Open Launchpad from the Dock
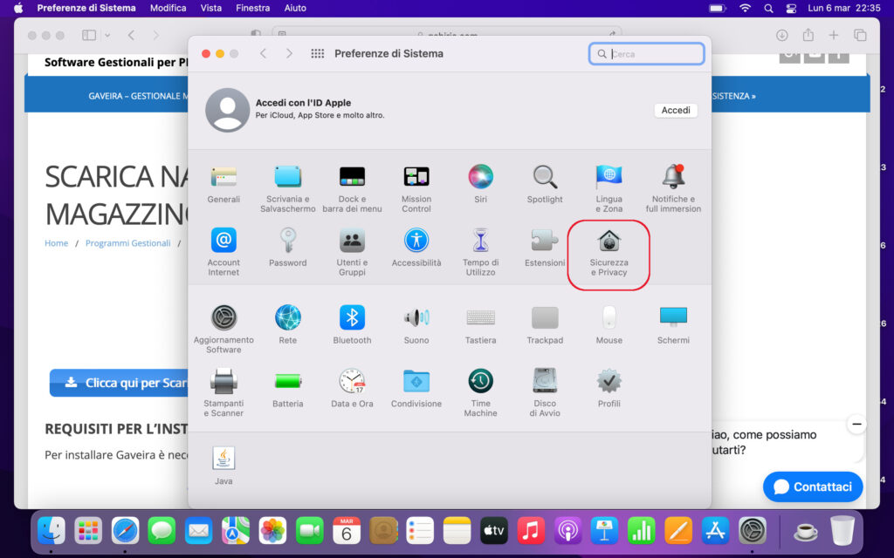This screenshot has height=558, width=894. 88,531
